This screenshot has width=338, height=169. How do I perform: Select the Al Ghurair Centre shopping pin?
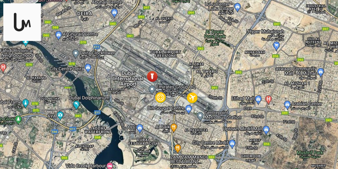58,35
